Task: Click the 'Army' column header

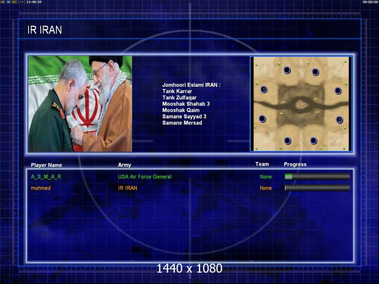Action: coord(125,165)
